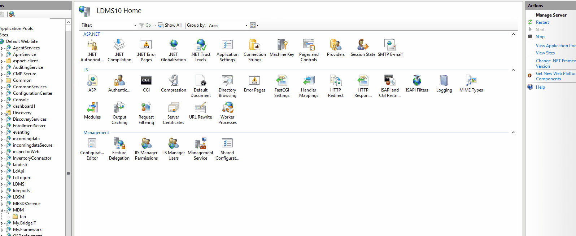Open CGI feature icon

coord(146,83)
